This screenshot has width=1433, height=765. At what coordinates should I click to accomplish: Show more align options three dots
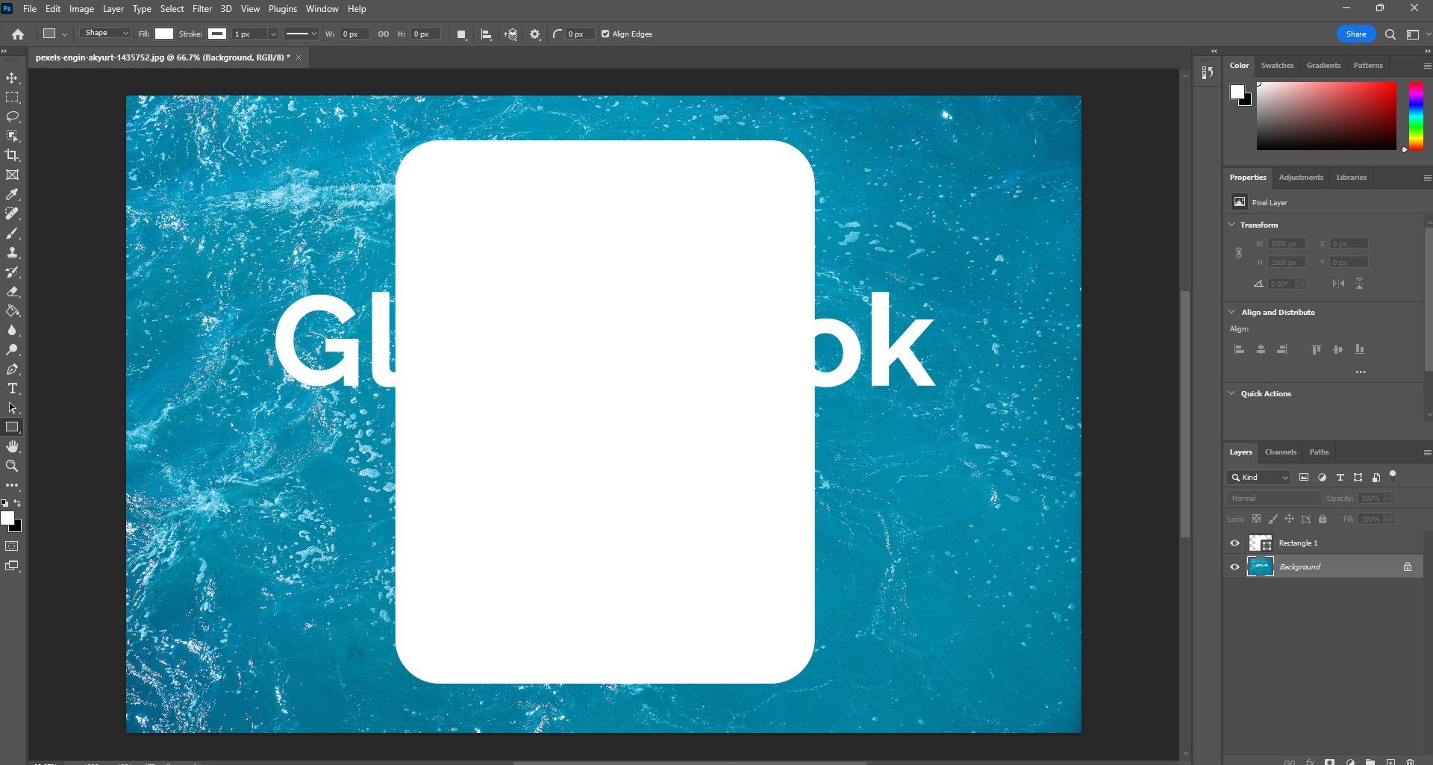tap(1361, 372)
